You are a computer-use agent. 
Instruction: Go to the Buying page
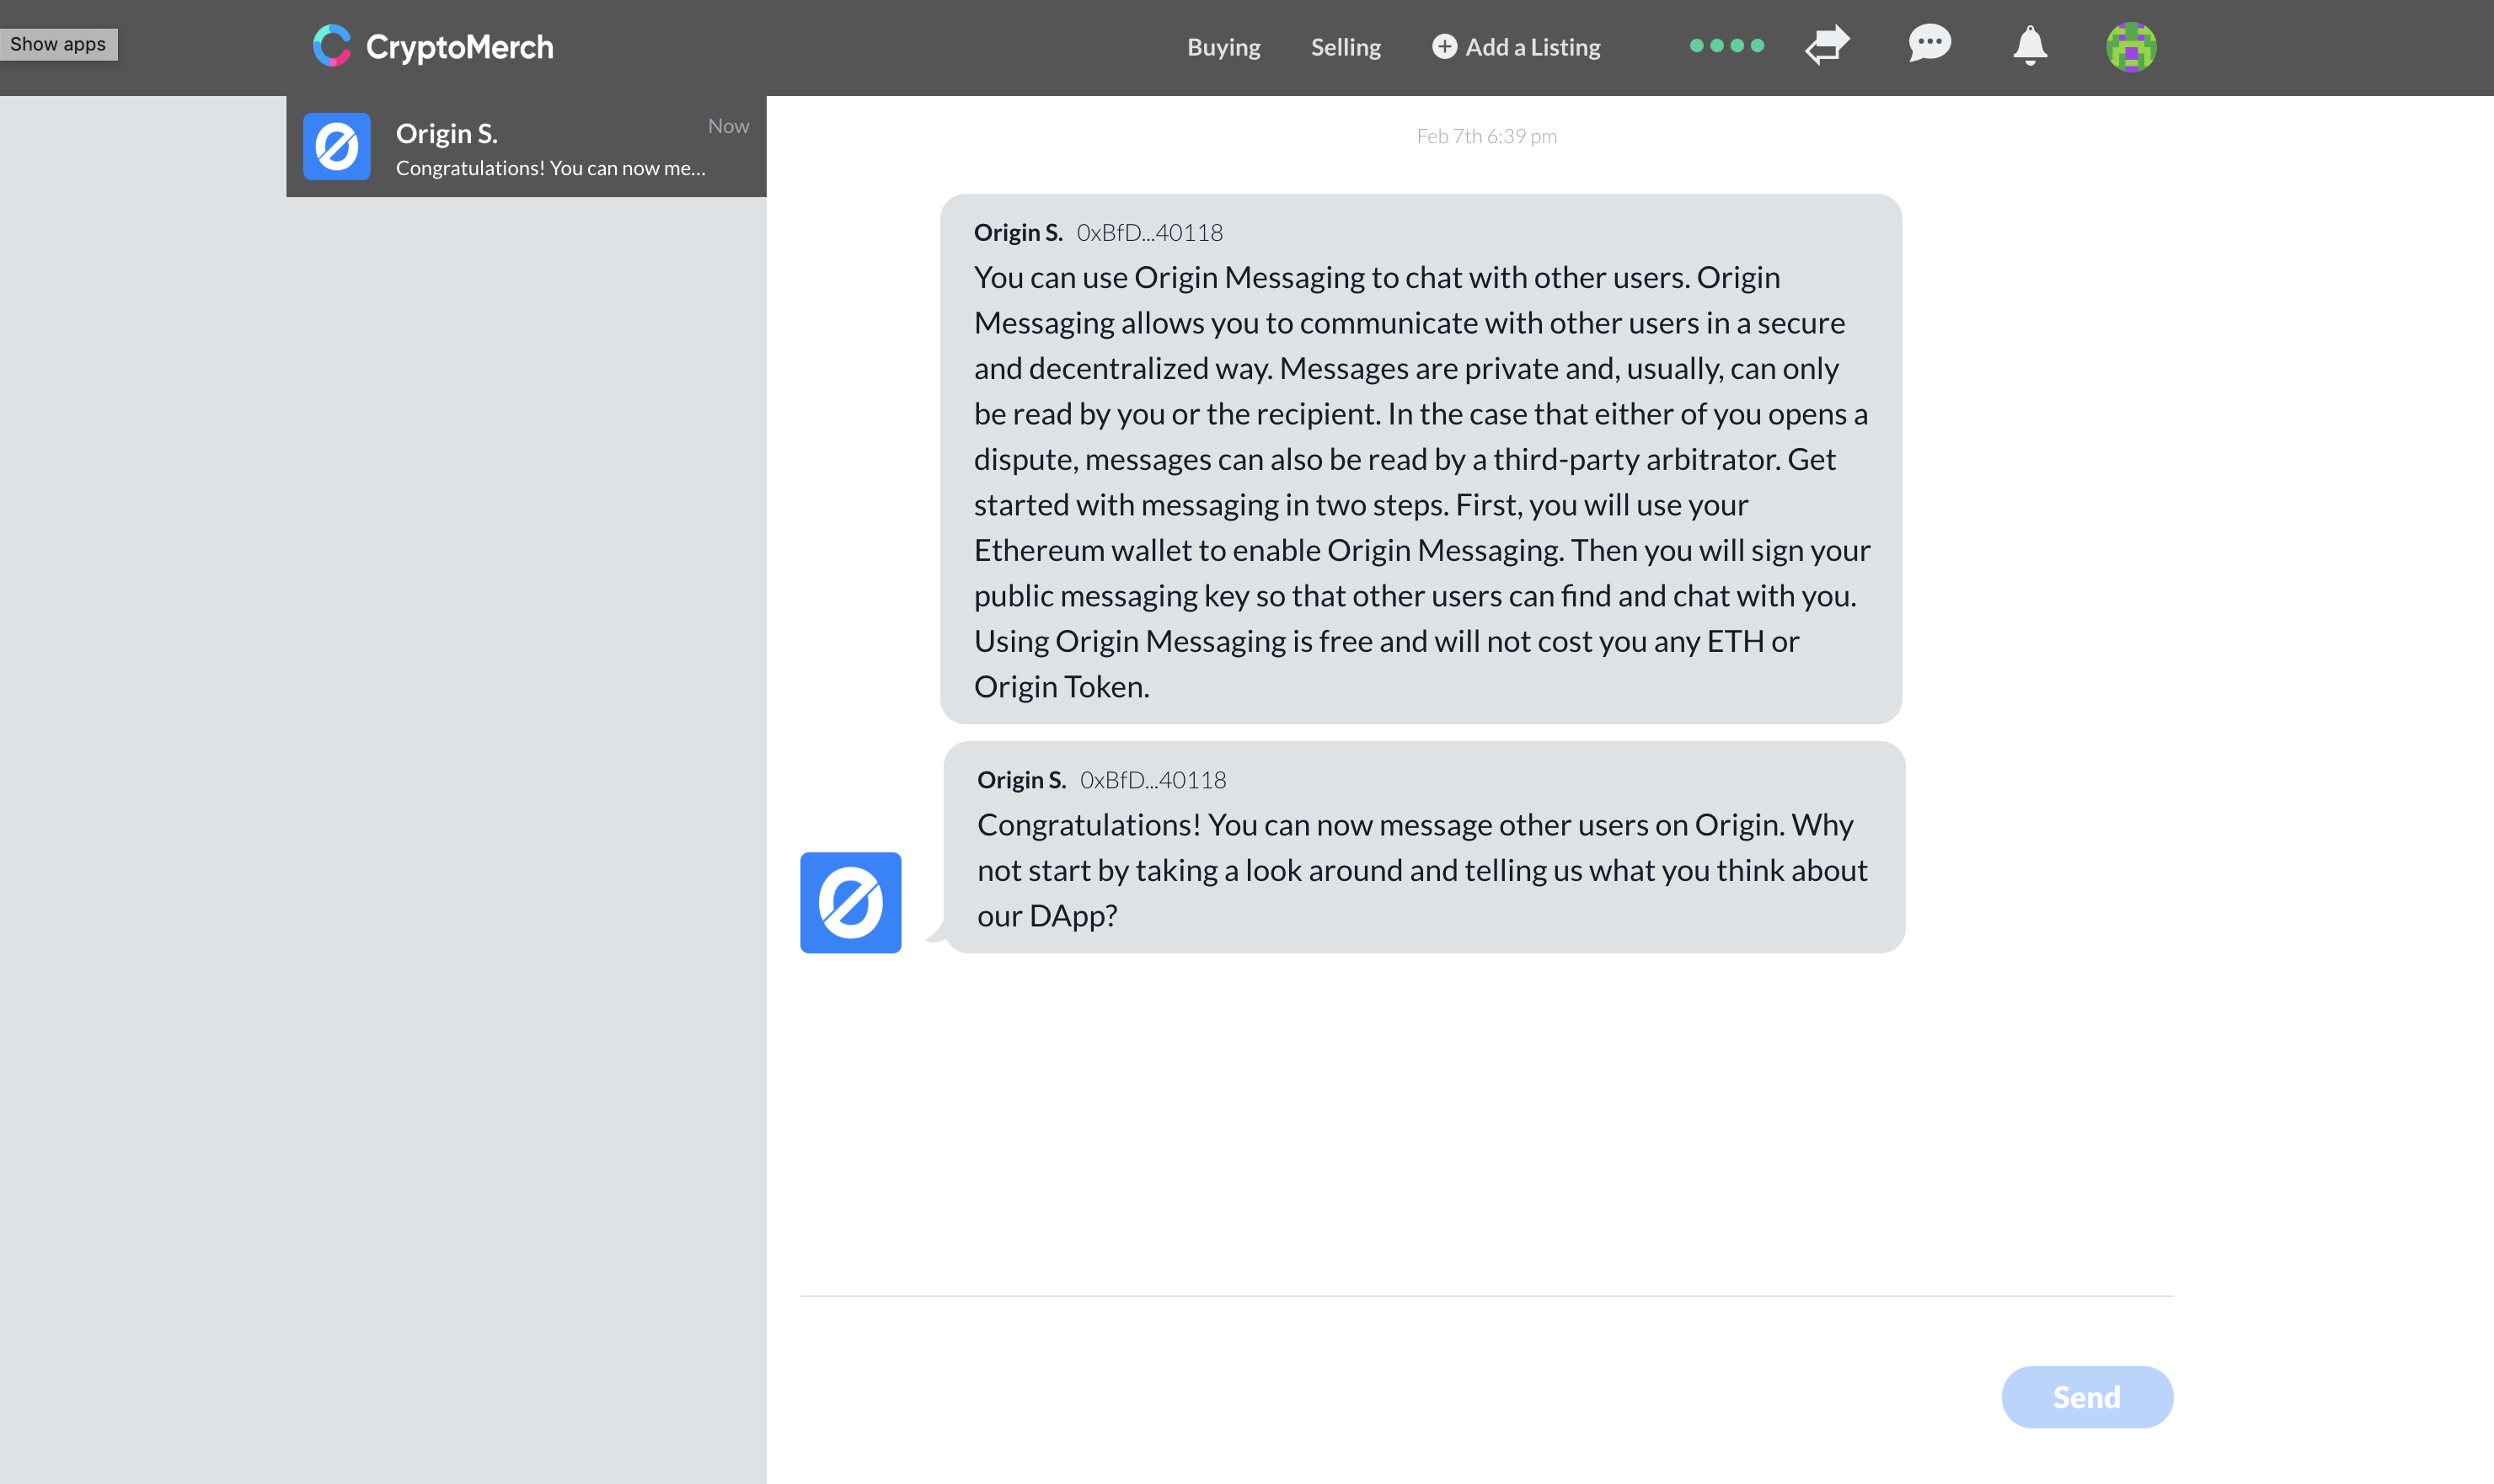1223,47
